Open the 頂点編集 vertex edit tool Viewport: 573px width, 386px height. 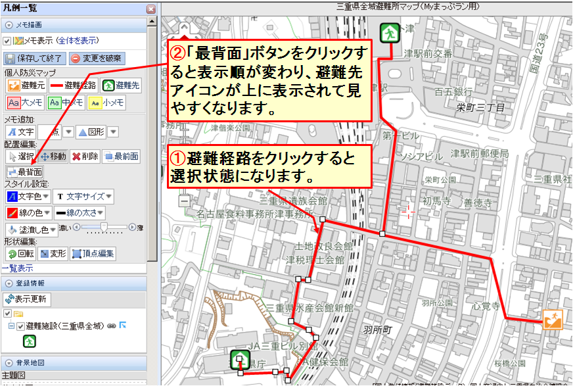click(x=93, y=254)
